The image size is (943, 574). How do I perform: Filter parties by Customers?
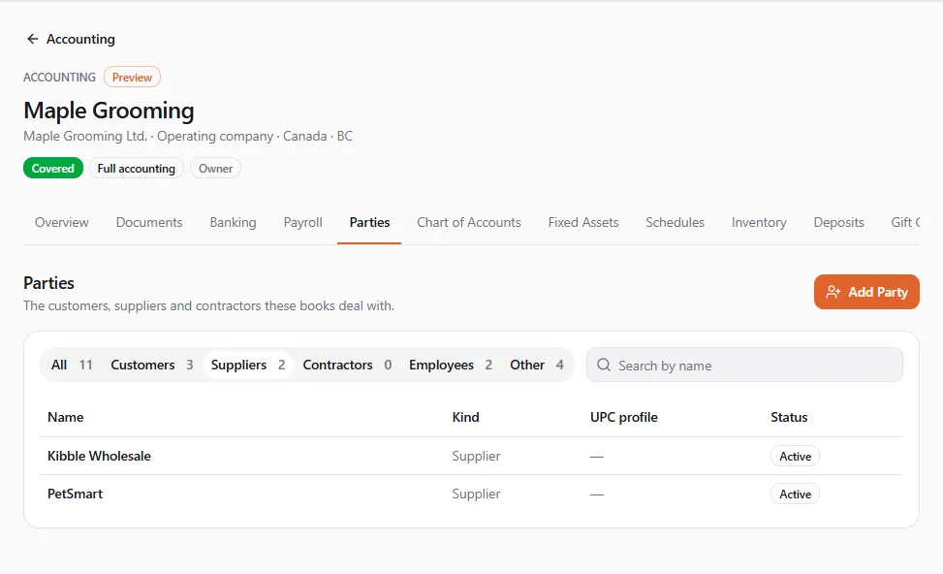click(x=151, y=366)
